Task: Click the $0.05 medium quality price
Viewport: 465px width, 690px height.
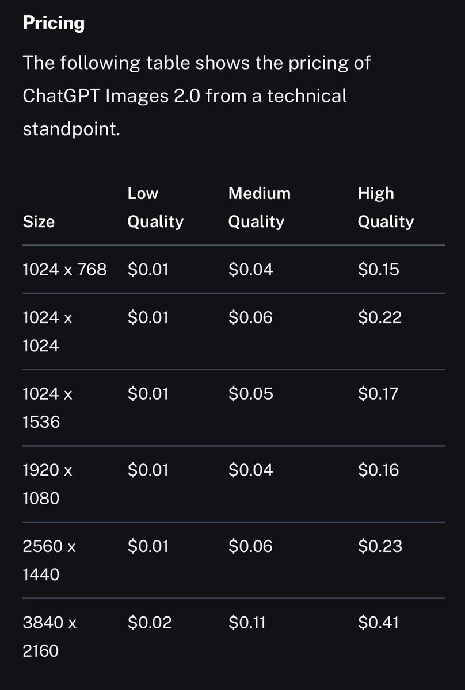Action: pos(250,394)
